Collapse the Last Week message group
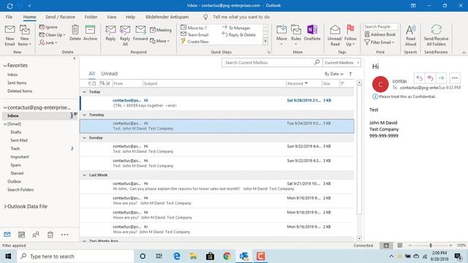 (85, 175)
